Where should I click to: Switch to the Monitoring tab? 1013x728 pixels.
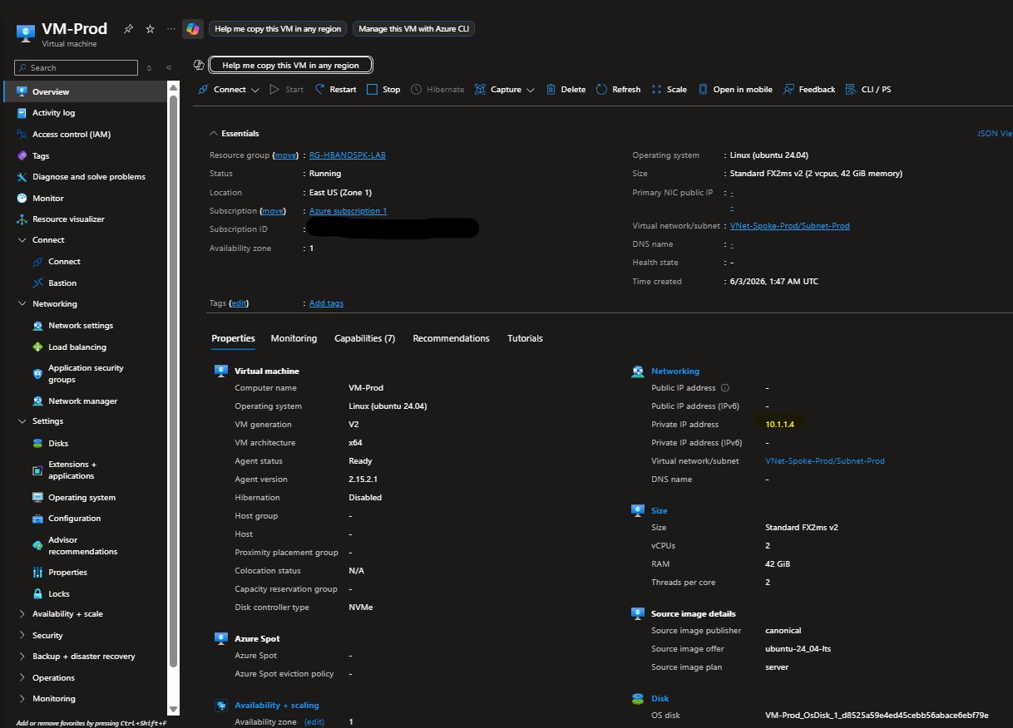(294, 338)
